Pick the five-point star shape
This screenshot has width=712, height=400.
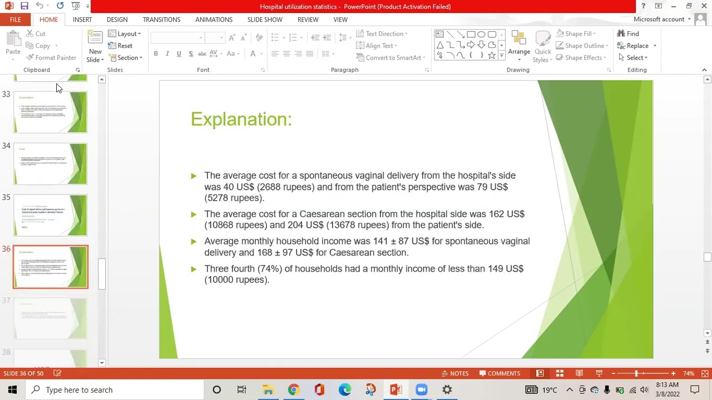492,56
